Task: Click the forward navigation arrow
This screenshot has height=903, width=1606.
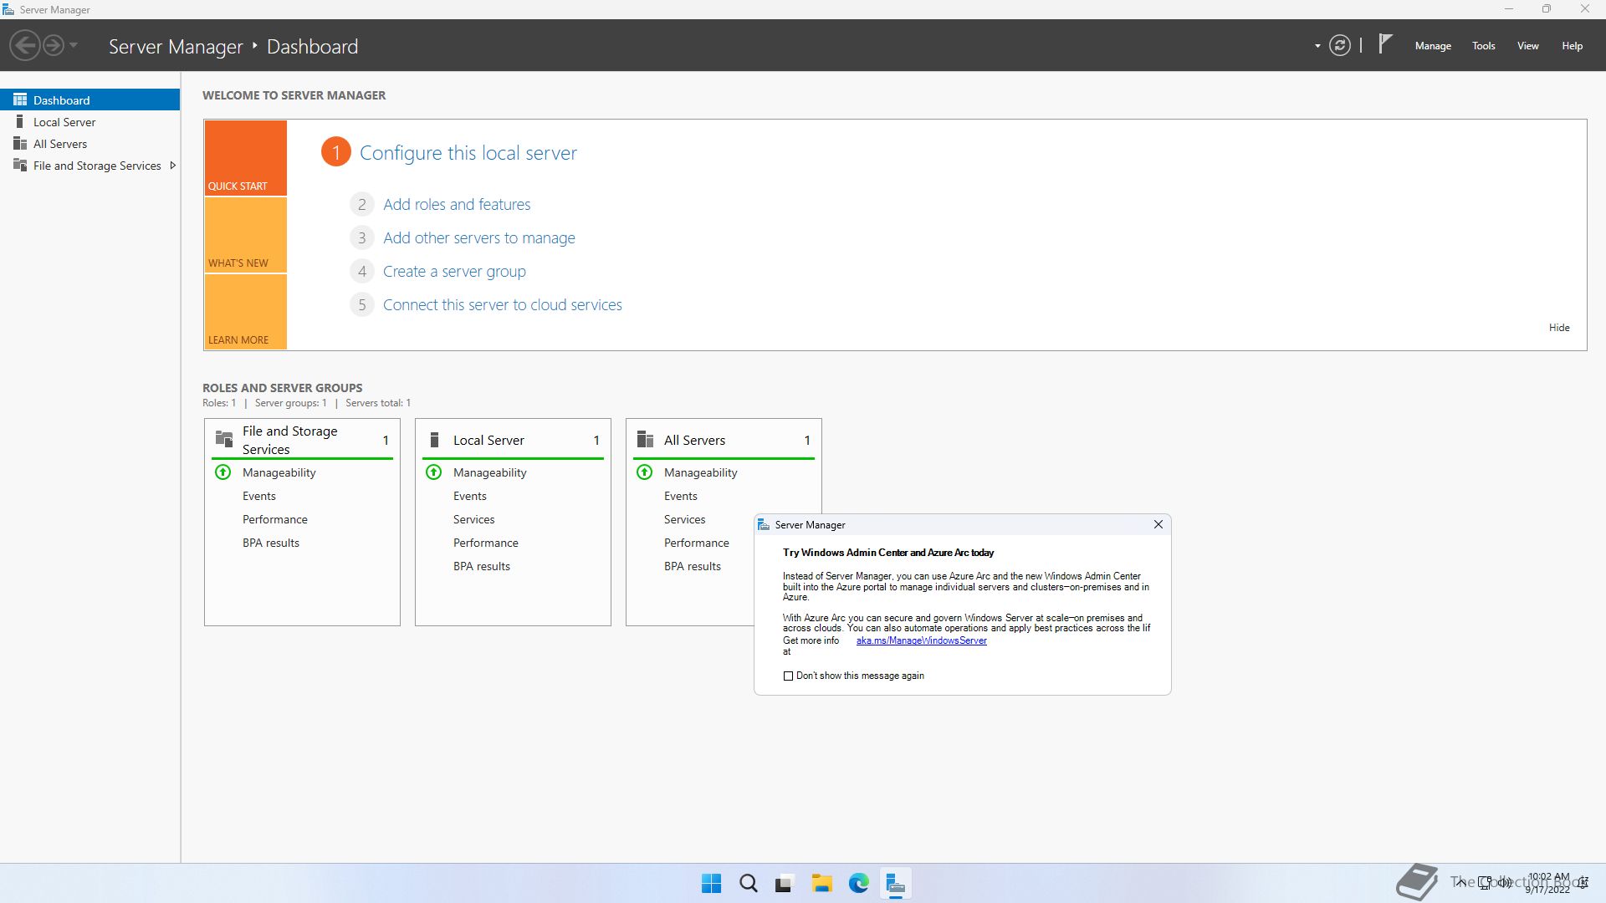Action: click(x=54, y=45)
